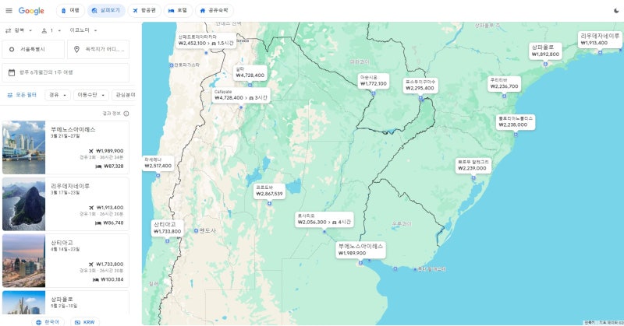Screen dimensions: 624x326
Task: Click the Mendoza airport map marker
Action: (196, 231)
